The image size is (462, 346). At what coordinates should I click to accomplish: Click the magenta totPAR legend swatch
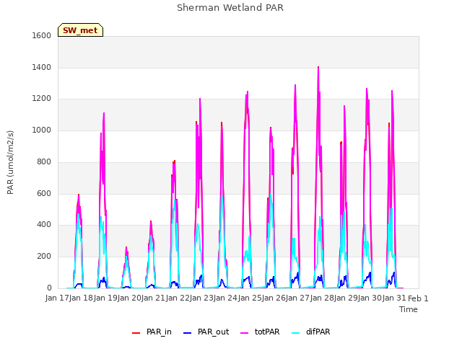click(244, 333)
